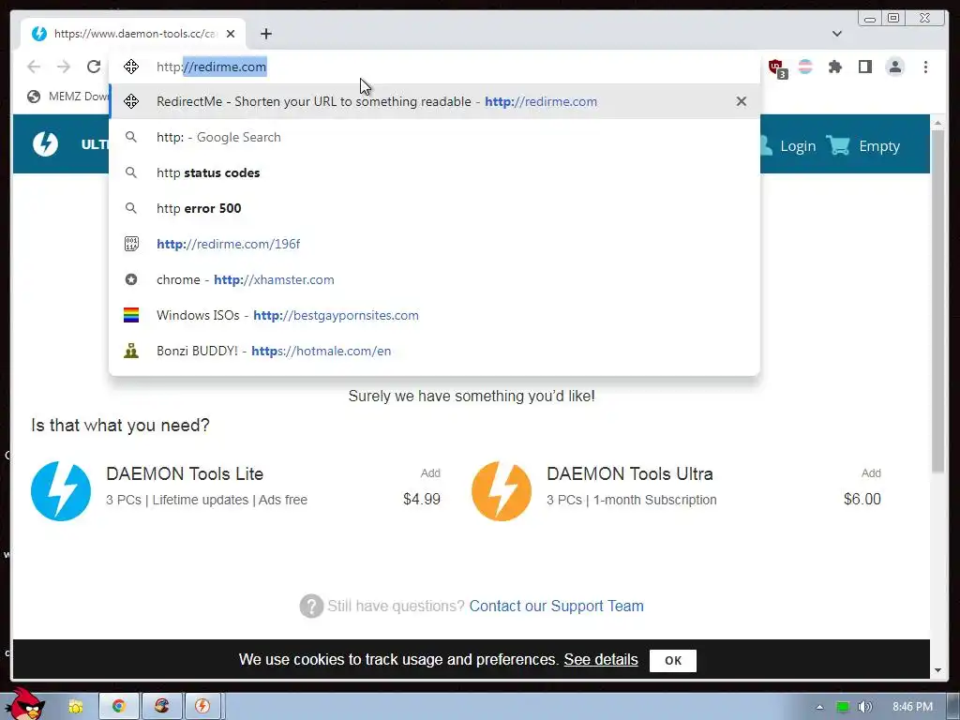Click the striped flag extension icon
This screenshot has height=720, width=960.
(805, 67)
